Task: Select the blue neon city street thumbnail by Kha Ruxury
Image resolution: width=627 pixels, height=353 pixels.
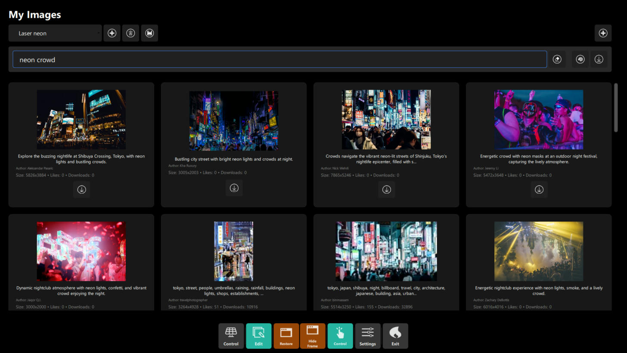Action: pyautogui.click(x=234, y=121)
